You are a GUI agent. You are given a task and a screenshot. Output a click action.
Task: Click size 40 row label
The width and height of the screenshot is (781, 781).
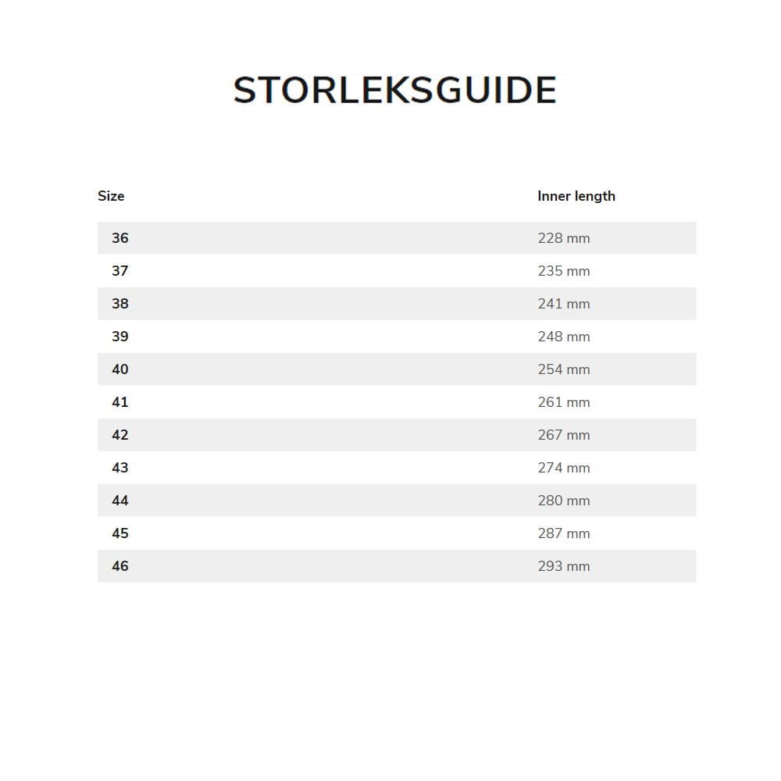point(120,369)
